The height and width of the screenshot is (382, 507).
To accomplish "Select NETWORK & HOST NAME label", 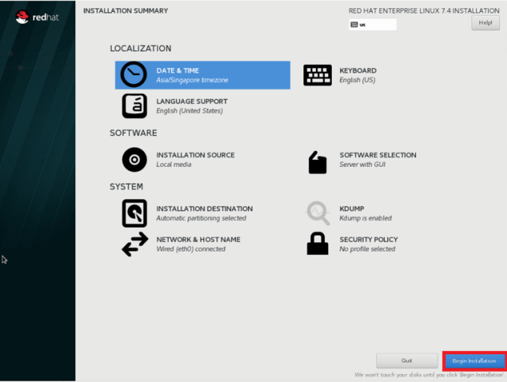I will (x=198, y=240).
